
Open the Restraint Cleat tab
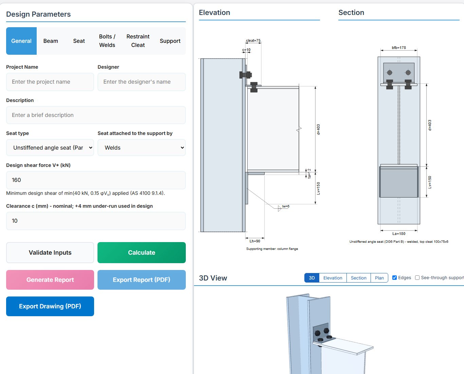138,41
